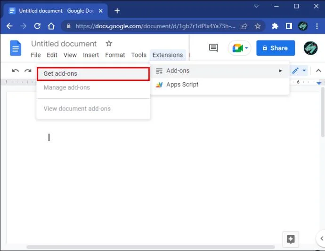Undo the last action
Viewport: 325px width, 251px height.
point(16,71)
